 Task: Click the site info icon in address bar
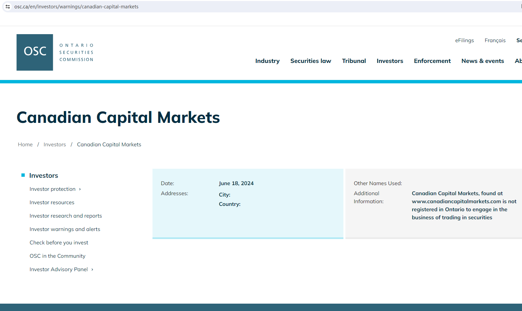(8, 7)
